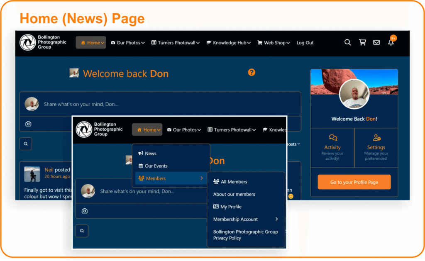
Task: Open messages via the envelope icon
Action: point(376,42)
